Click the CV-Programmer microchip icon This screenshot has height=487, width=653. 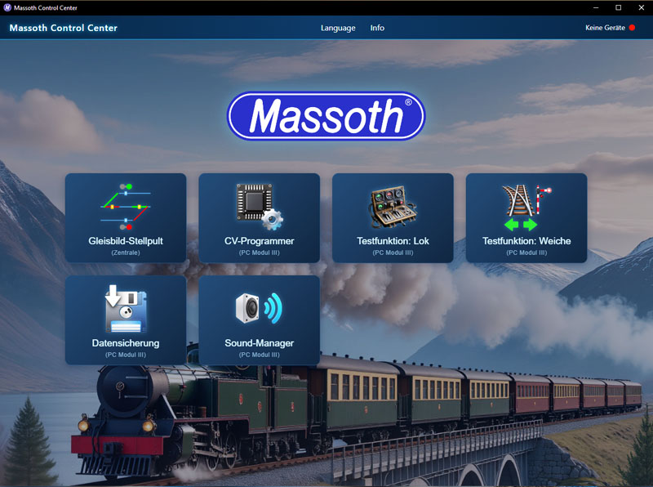259,207
